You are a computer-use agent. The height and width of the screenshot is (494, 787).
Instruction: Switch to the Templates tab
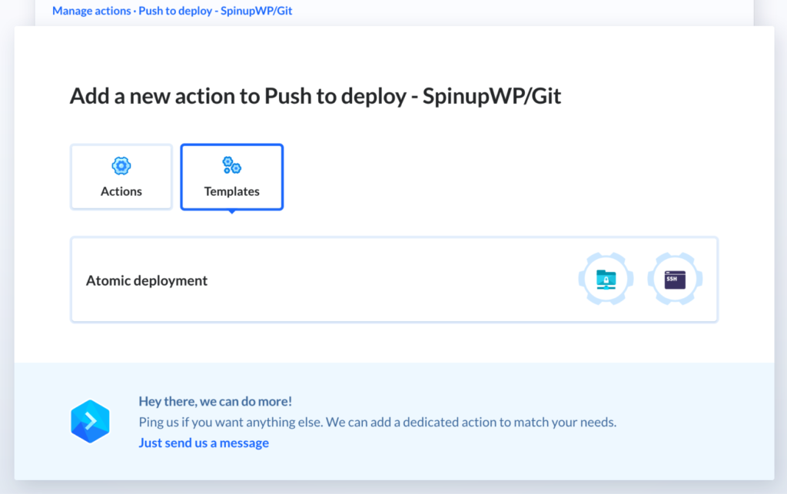(x=231, y=177)
